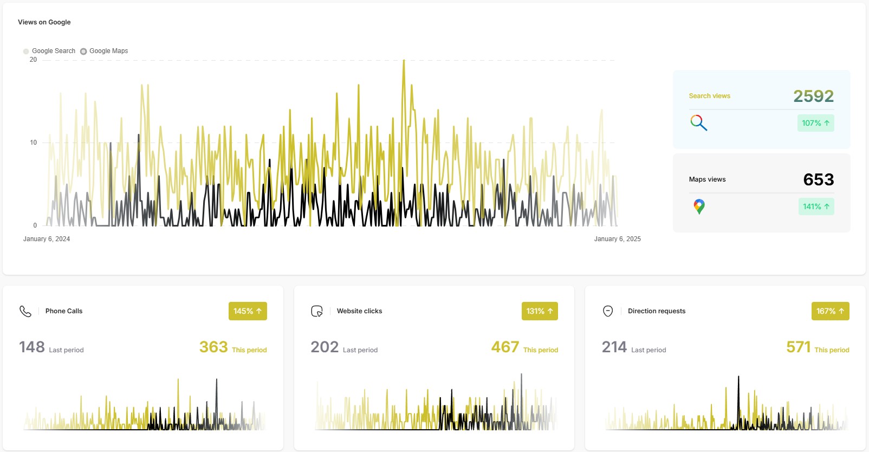
Task: Select the Views on Google heading
Action: [x=44, y=22]
